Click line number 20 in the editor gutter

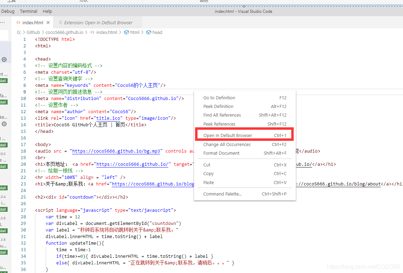click(x=23, y=164)
